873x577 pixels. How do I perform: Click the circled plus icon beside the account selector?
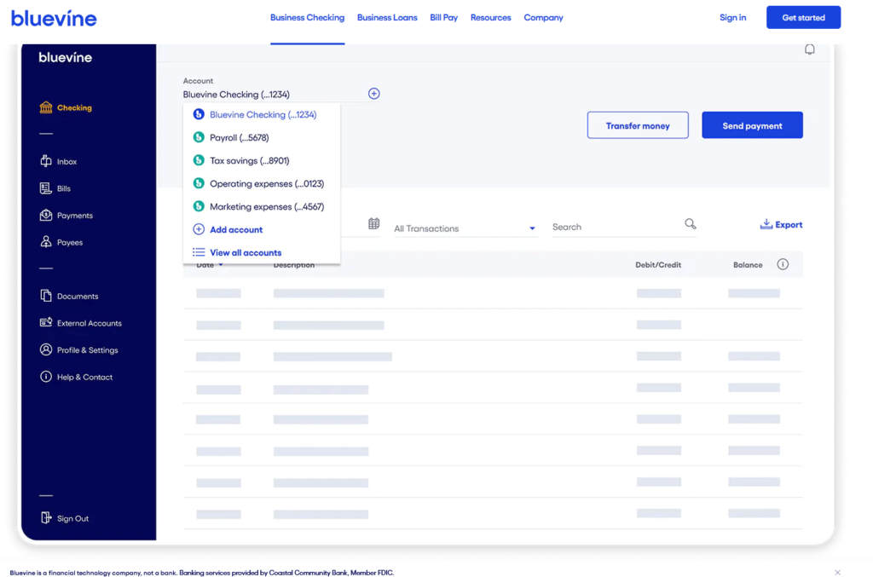point(373,94)
